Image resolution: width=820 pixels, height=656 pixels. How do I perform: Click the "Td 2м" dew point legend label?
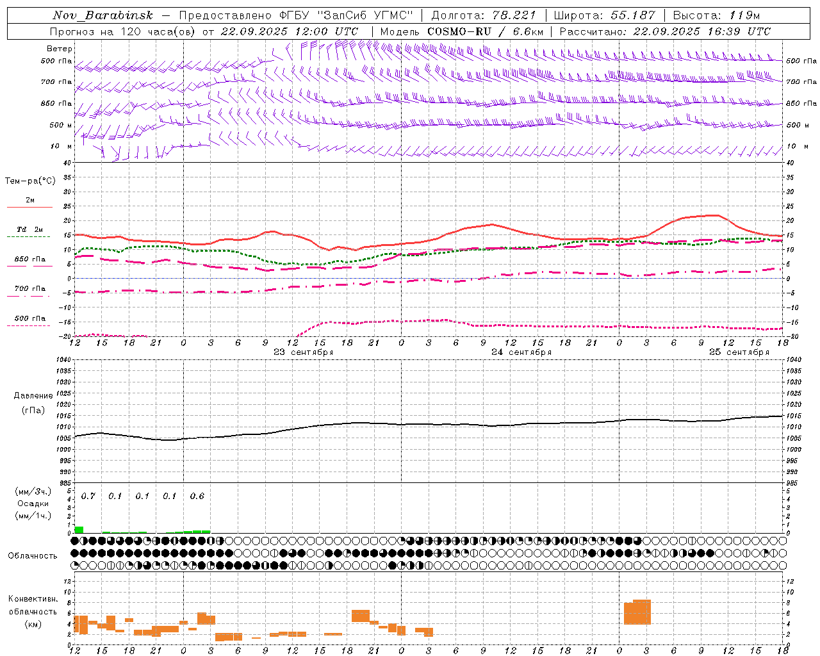coord(30,229)
